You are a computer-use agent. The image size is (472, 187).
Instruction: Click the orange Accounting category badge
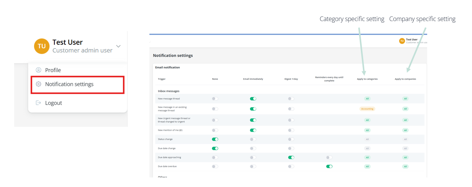point(367,109)
